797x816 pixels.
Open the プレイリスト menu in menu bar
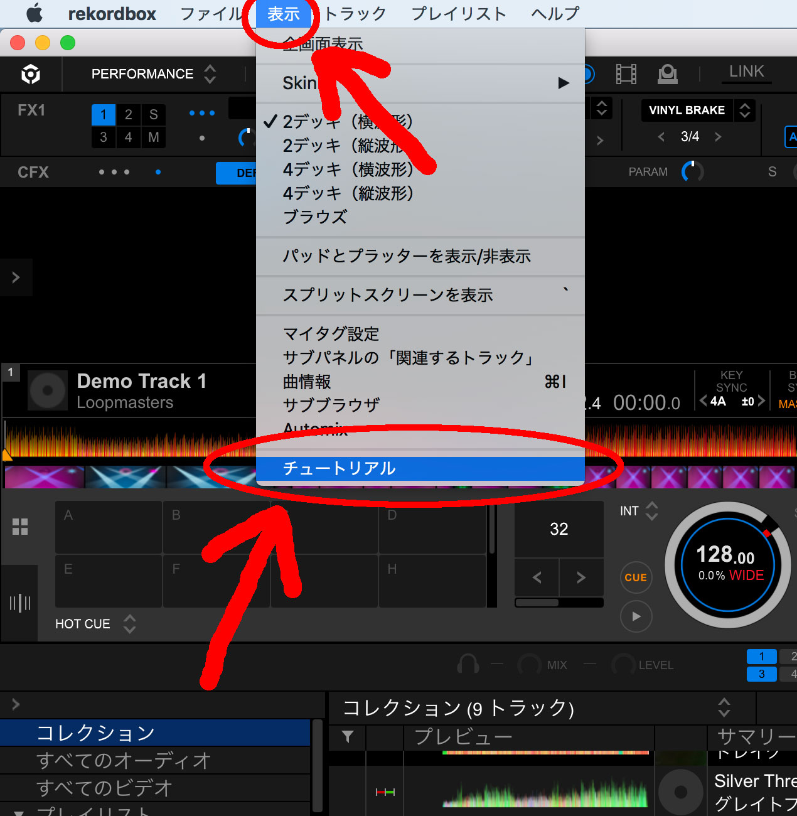(x=459, y=13)
